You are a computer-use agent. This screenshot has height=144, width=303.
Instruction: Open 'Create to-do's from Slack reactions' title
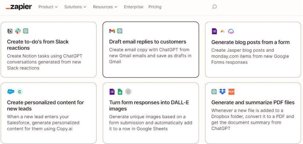[38, 45]
